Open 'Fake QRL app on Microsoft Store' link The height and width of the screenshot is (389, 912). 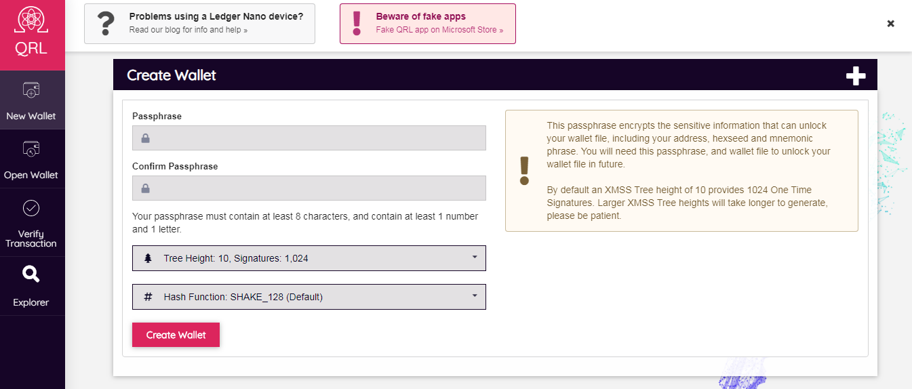click(439, 30)
